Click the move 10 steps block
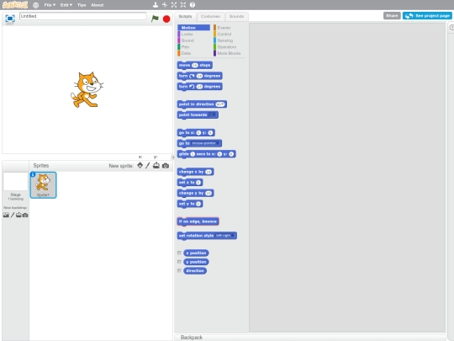454x341 pixels. [x=194, y=65]
